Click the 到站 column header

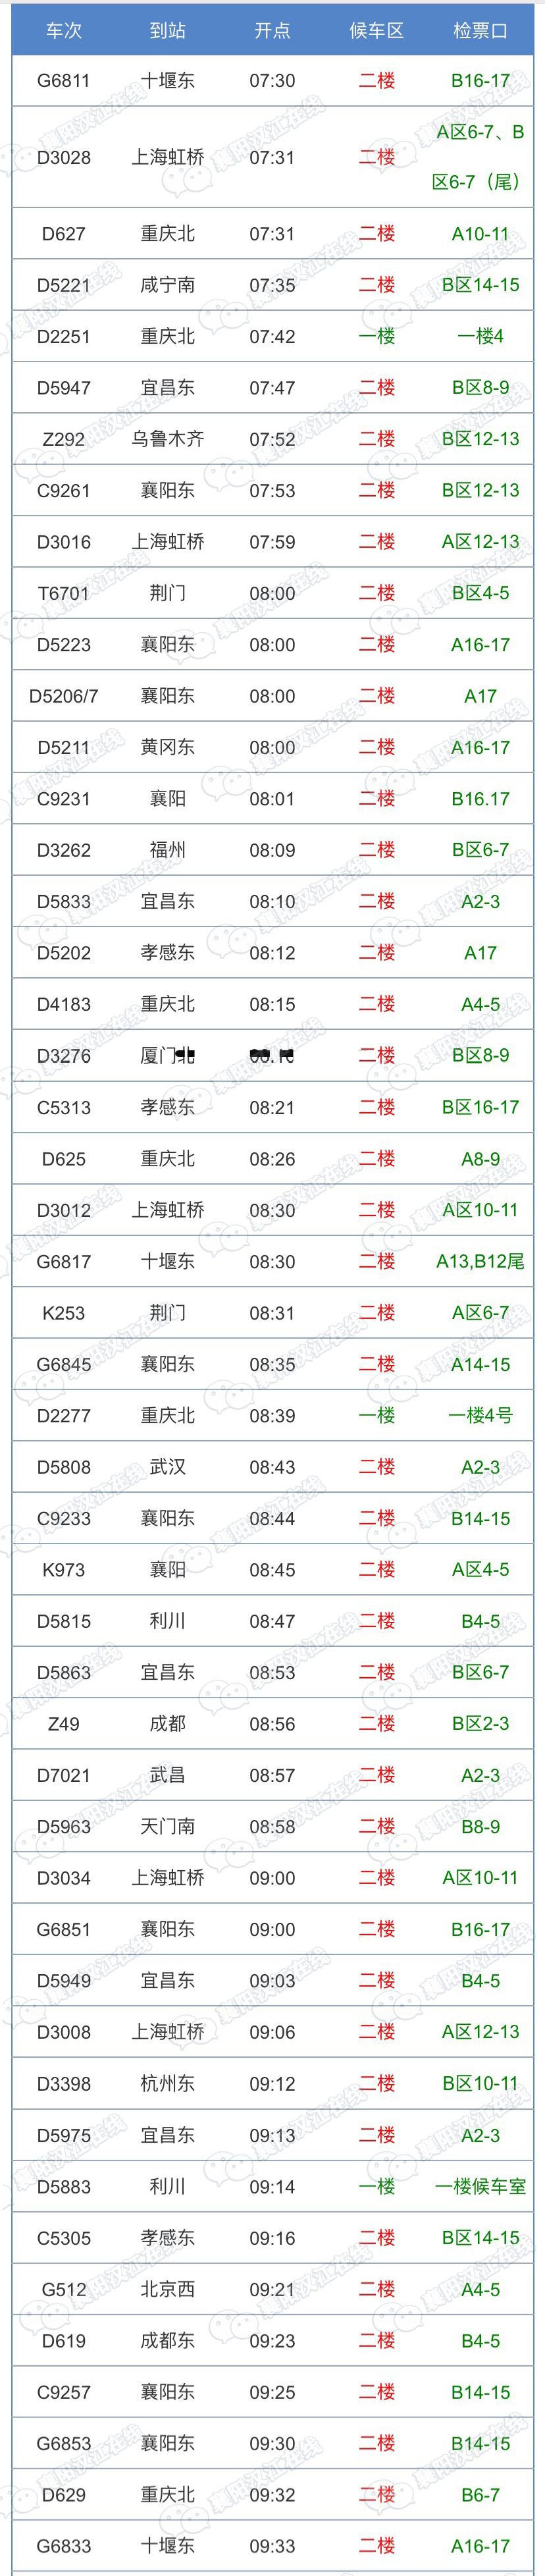168,30
